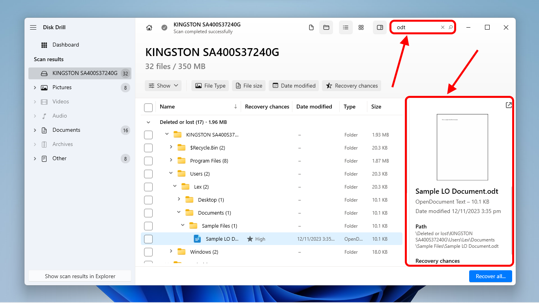Collapse the Users folder
539x303 pixels.
[171, 173]
